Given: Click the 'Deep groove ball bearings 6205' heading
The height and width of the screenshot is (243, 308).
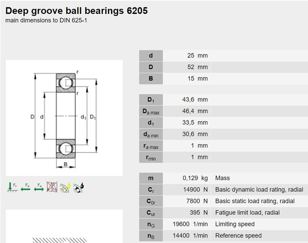Looking at the screenshot, I should 76,10.
